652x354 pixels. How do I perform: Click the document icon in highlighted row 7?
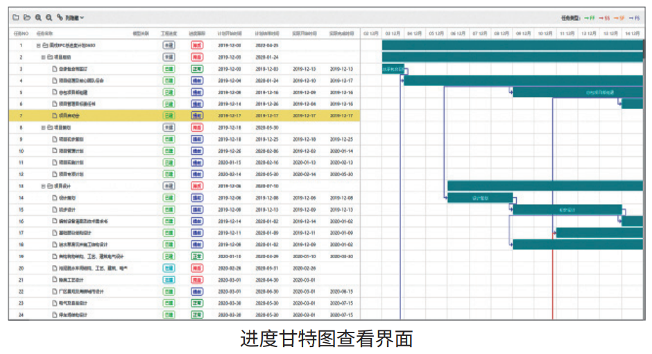(55, 116)
